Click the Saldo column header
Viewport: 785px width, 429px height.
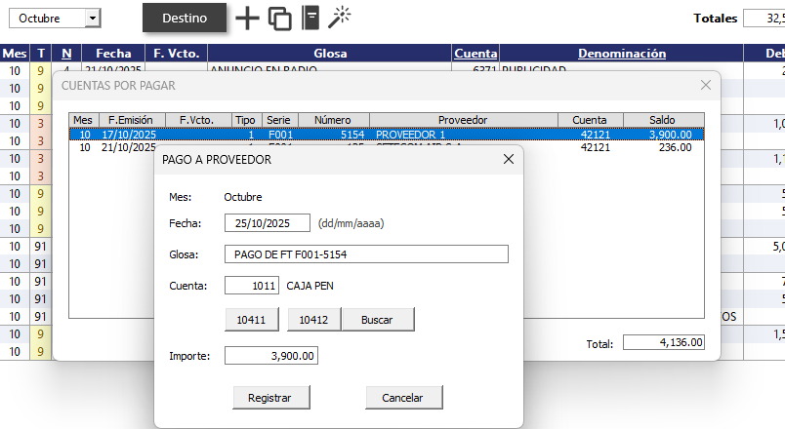663,120
